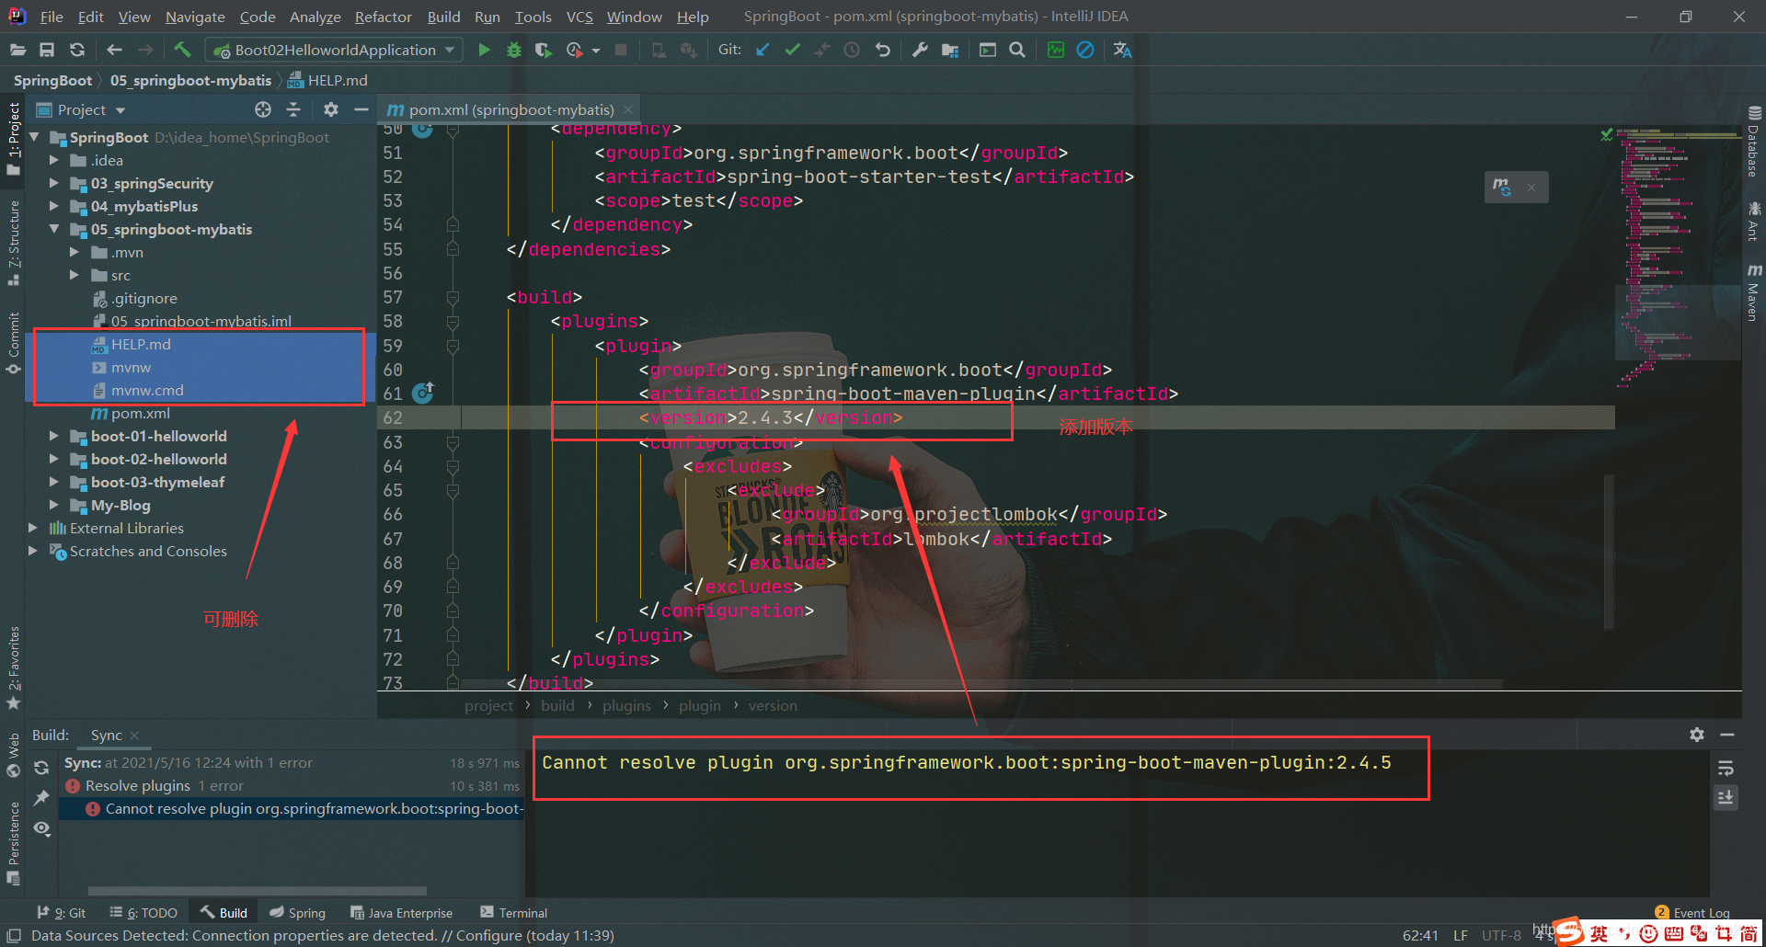Viewport: 1766px width, 947px height.
Task: Collapse the 05_springboot-mybatis folder
Action: click(x=54, y=229)
